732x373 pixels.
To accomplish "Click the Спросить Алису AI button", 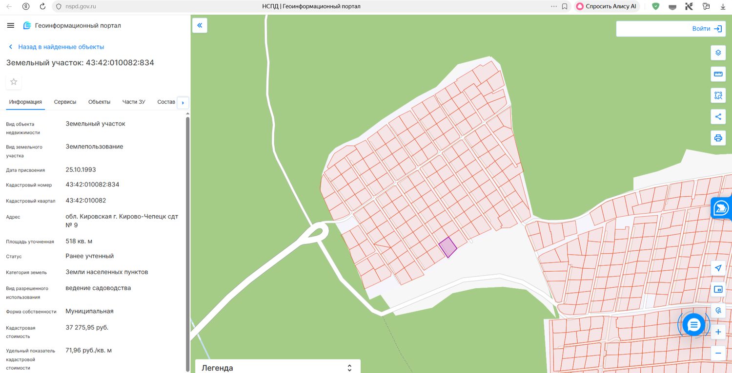I will 607,7.
